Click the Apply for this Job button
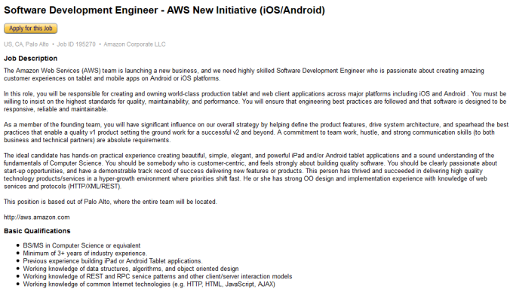 (30, 29)
